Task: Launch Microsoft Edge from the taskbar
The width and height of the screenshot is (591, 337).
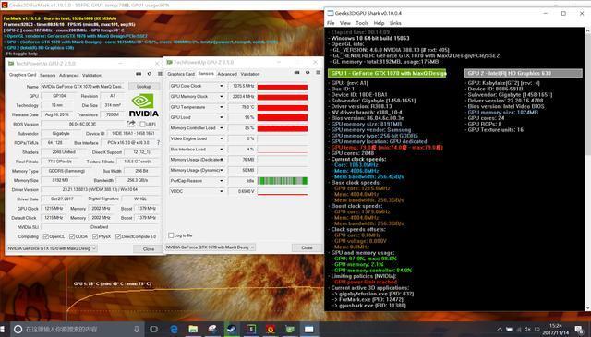Action: (174, 329)
